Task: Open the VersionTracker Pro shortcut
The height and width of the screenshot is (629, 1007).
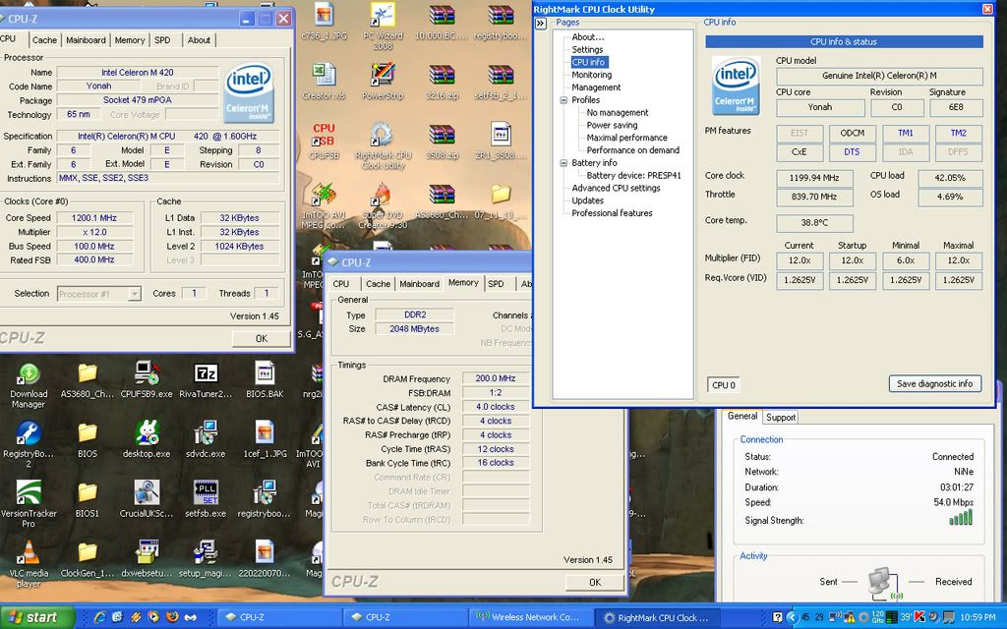Action: point(29,504)
